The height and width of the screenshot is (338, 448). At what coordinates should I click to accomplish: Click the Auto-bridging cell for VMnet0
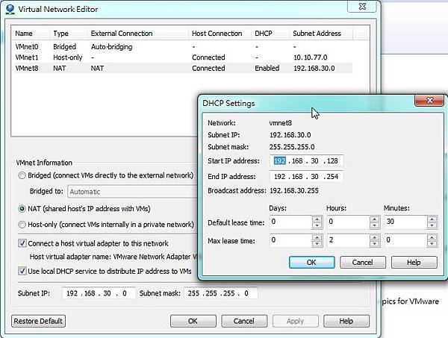click(112, 47)
